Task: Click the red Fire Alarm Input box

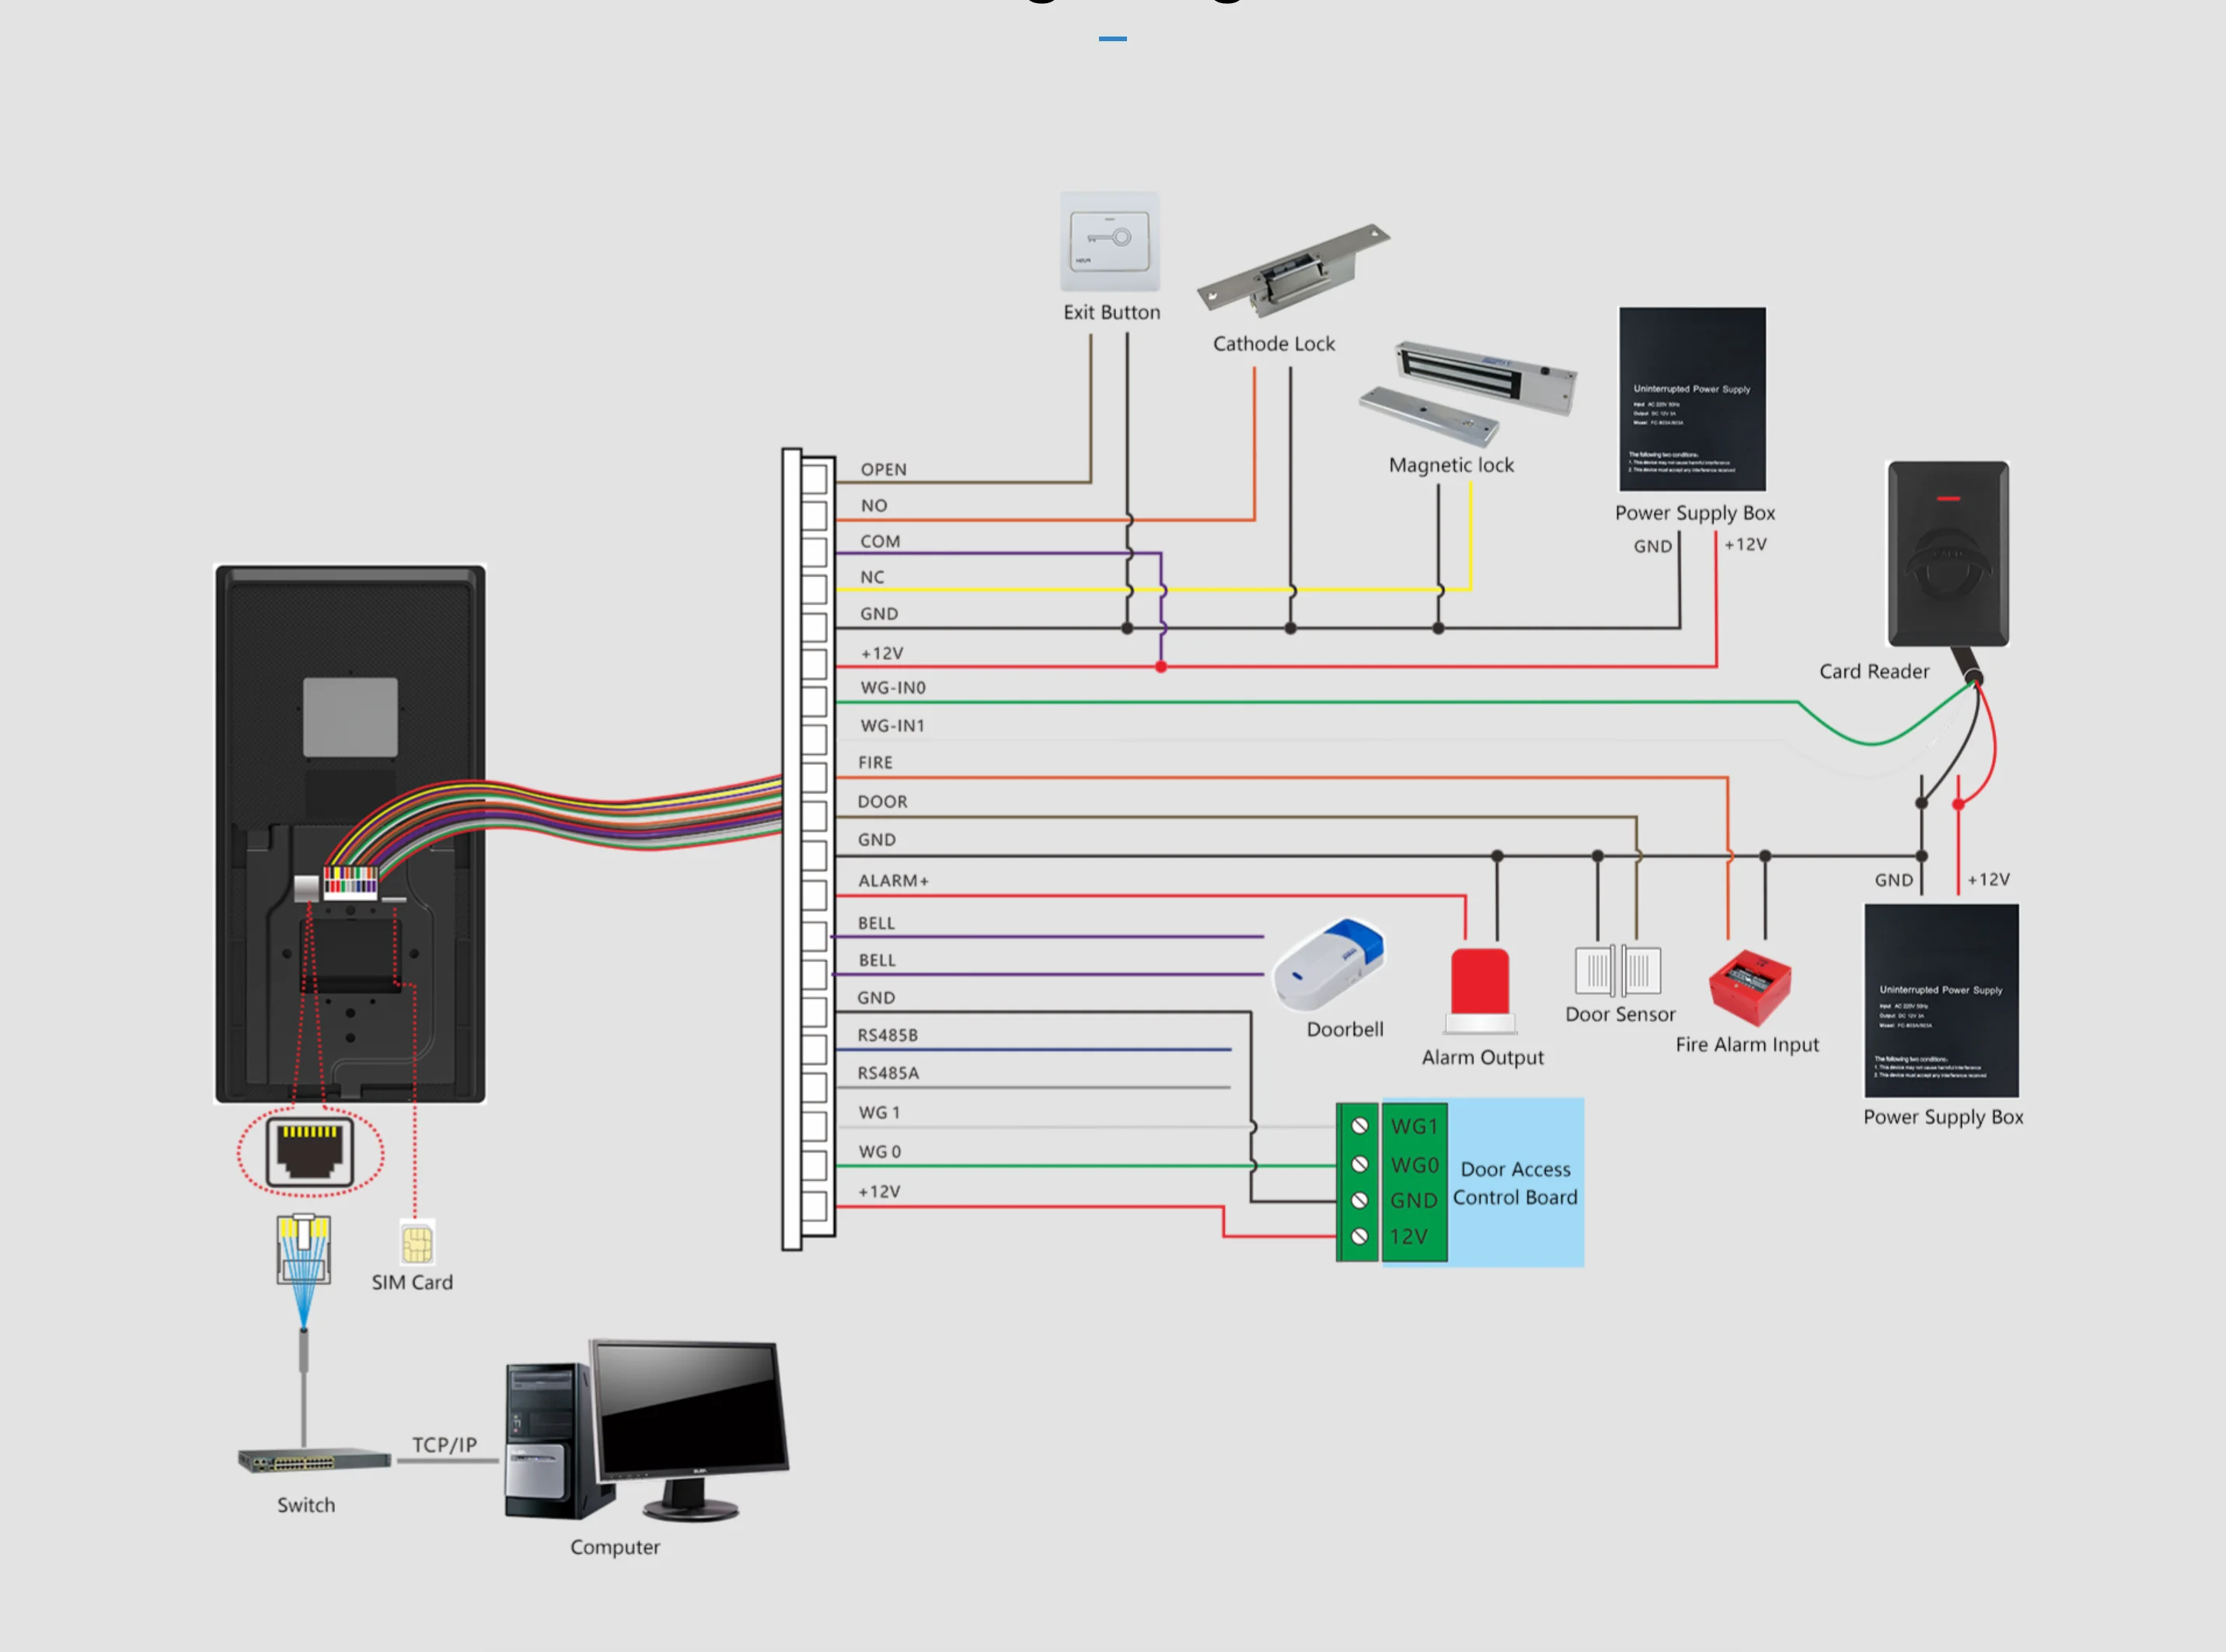Action: [x=1750, y=987]
